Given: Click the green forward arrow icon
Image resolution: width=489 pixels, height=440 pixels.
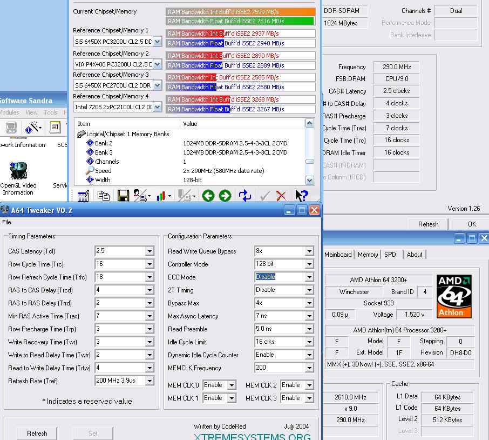Looking at the screenshot, I should pos(225,196).
